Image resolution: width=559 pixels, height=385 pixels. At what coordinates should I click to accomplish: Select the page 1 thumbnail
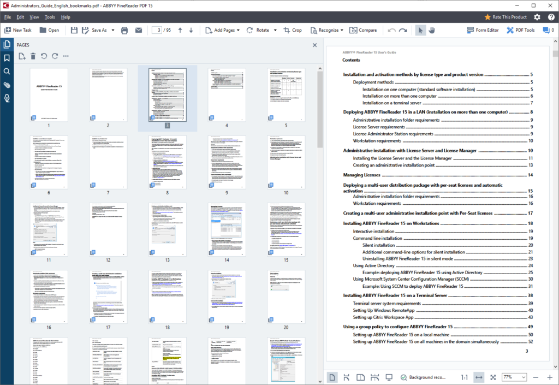(49, 95)
